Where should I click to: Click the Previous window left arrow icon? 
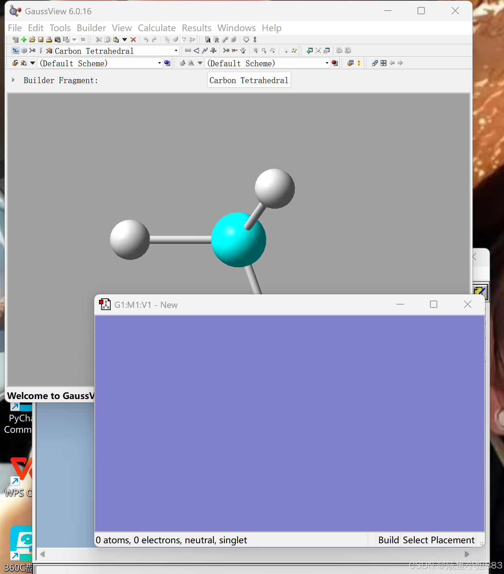pos(392,63)
